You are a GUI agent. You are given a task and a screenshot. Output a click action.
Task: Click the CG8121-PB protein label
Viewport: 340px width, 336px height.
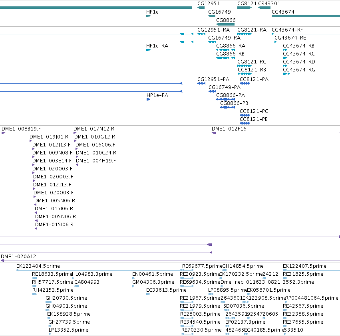click(x=253, y=119)
